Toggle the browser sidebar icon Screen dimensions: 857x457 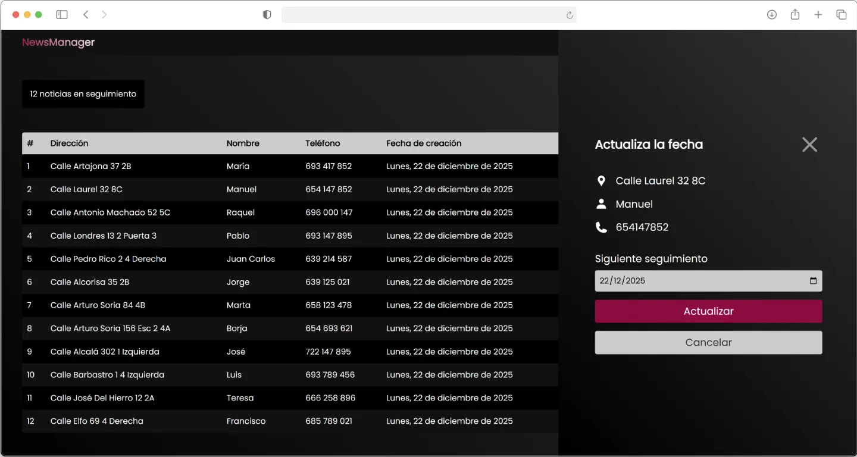click(x=62, y=15)
